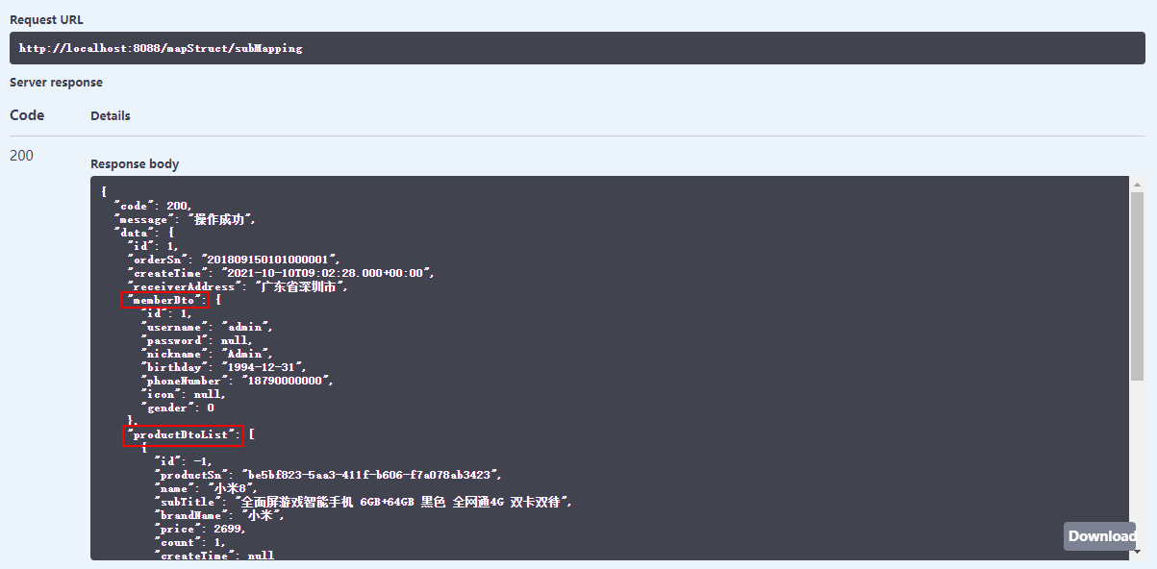Viewport: 1157px width, 569px height.
Task: Click the Server response heading
Action: 56,83
